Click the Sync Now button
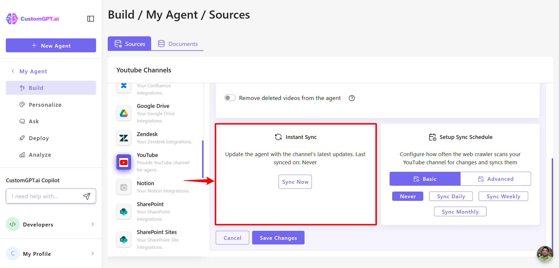This screenshot has width=559, height=268. point(295,182)
